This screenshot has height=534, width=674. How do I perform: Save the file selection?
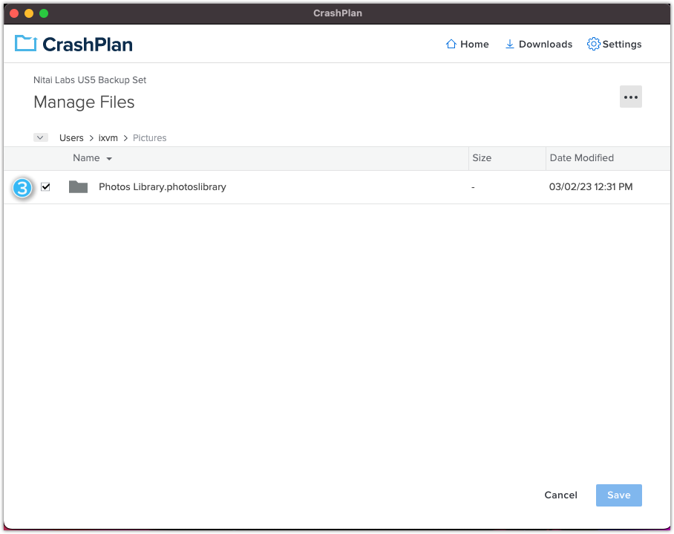tap(618, 495)
